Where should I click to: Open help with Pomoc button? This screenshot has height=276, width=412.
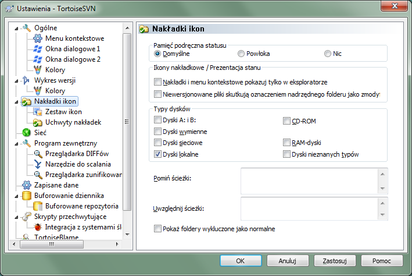382,261
